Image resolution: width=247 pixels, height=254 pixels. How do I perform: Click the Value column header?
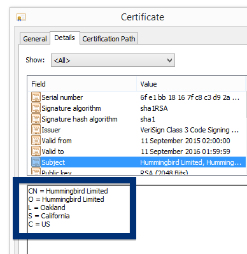[148, 84]
